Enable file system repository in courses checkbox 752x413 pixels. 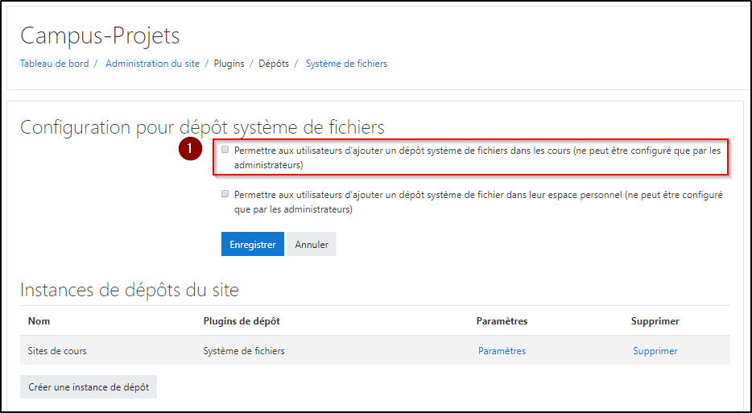(225, 149)
